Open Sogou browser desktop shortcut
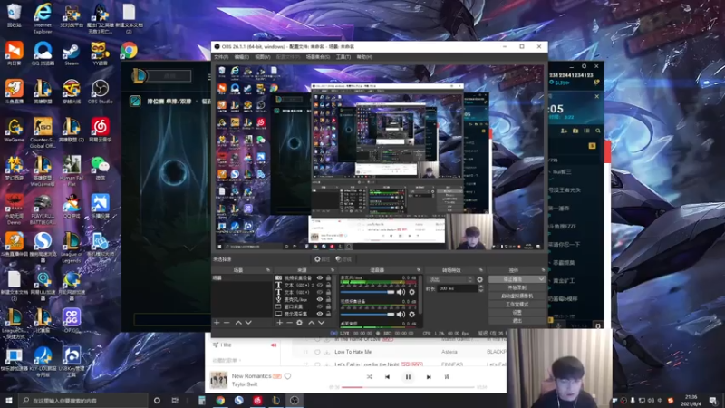 click(43, 248)
